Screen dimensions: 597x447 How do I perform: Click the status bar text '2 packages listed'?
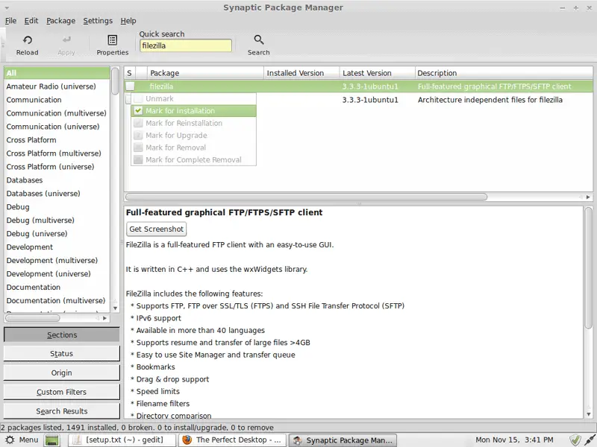click(32, 428)
